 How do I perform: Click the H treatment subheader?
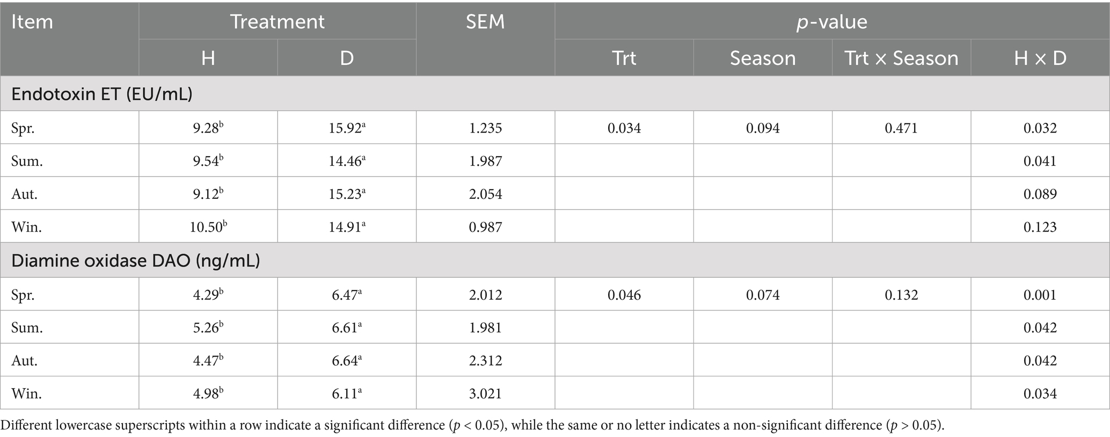[208, 57]
